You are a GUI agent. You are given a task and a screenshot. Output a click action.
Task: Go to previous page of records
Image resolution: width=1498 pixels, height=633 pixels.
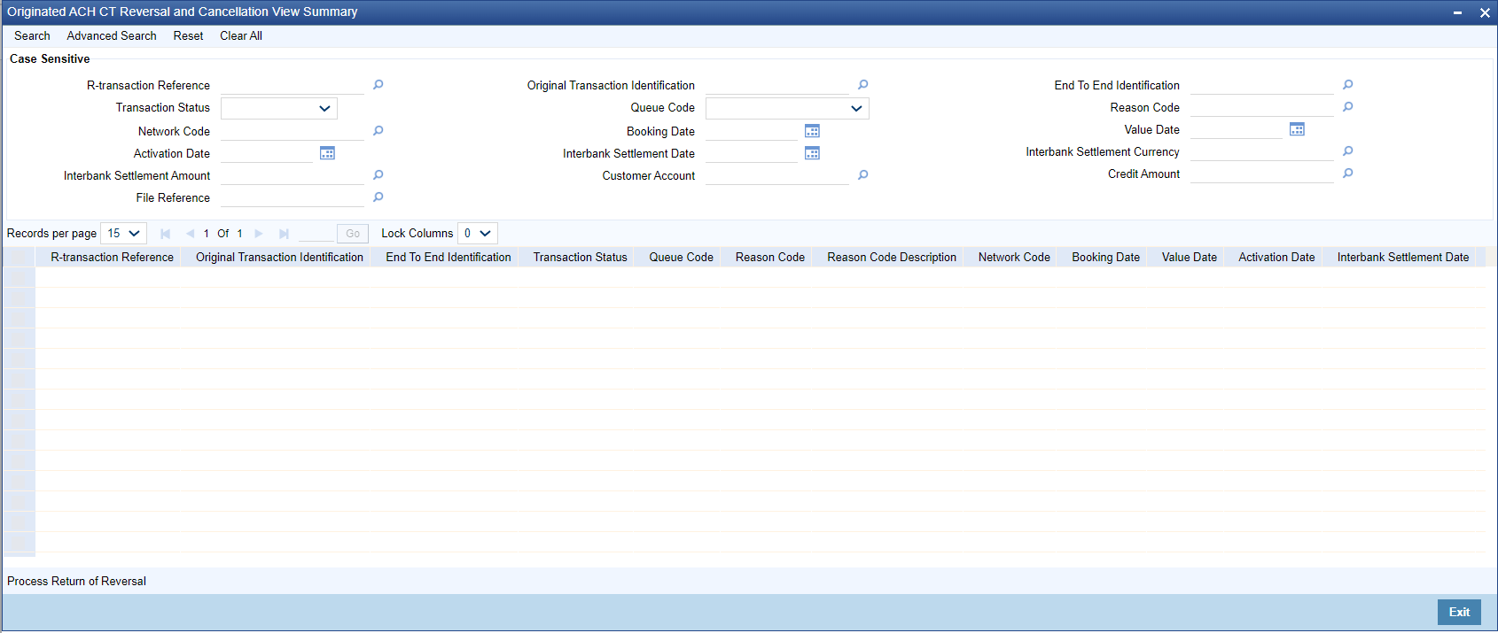190,234
